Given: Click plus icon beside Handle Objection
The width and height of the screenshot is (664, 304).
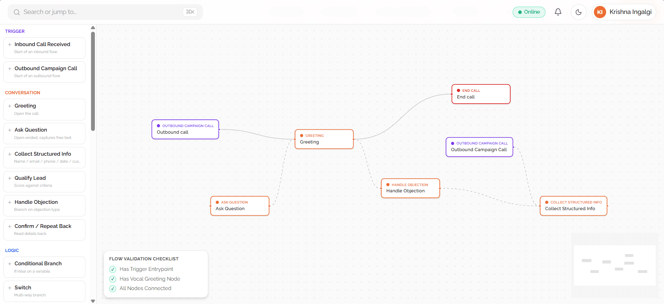Looking at the screenshot, I should (10, 202).
